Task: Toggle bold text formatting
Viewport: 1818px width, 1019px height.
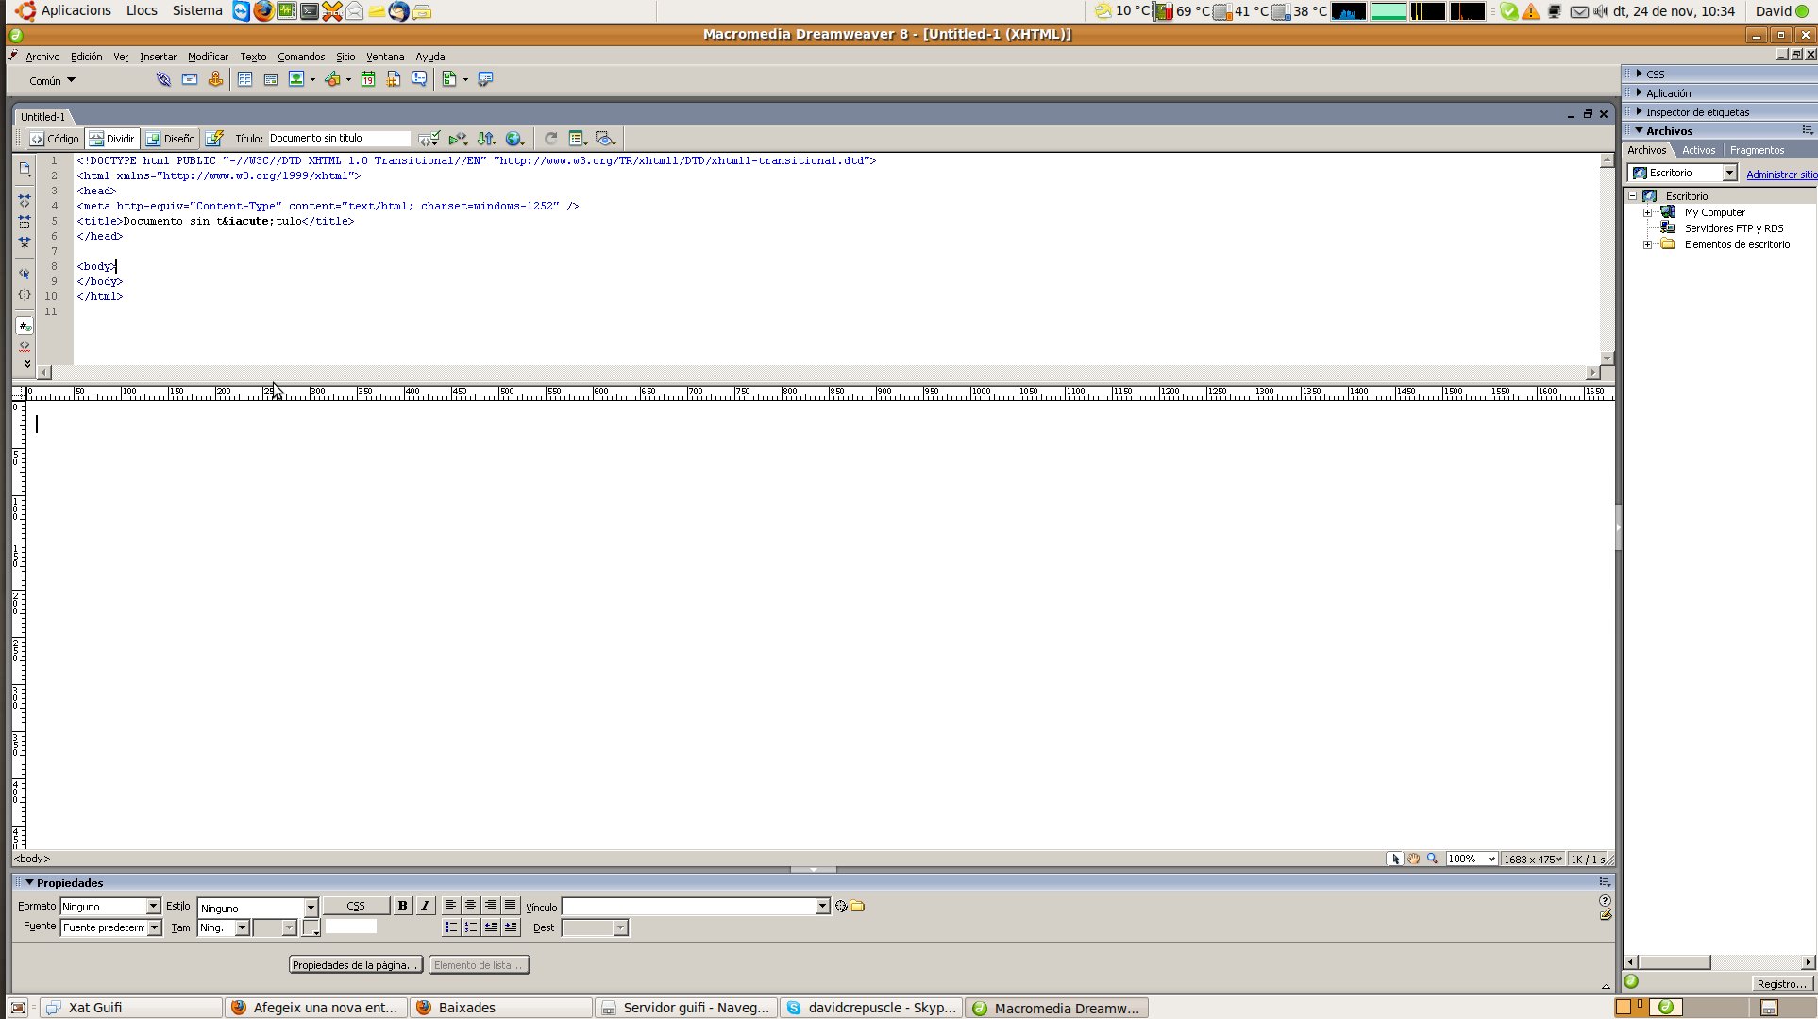Action: [402, 906]
